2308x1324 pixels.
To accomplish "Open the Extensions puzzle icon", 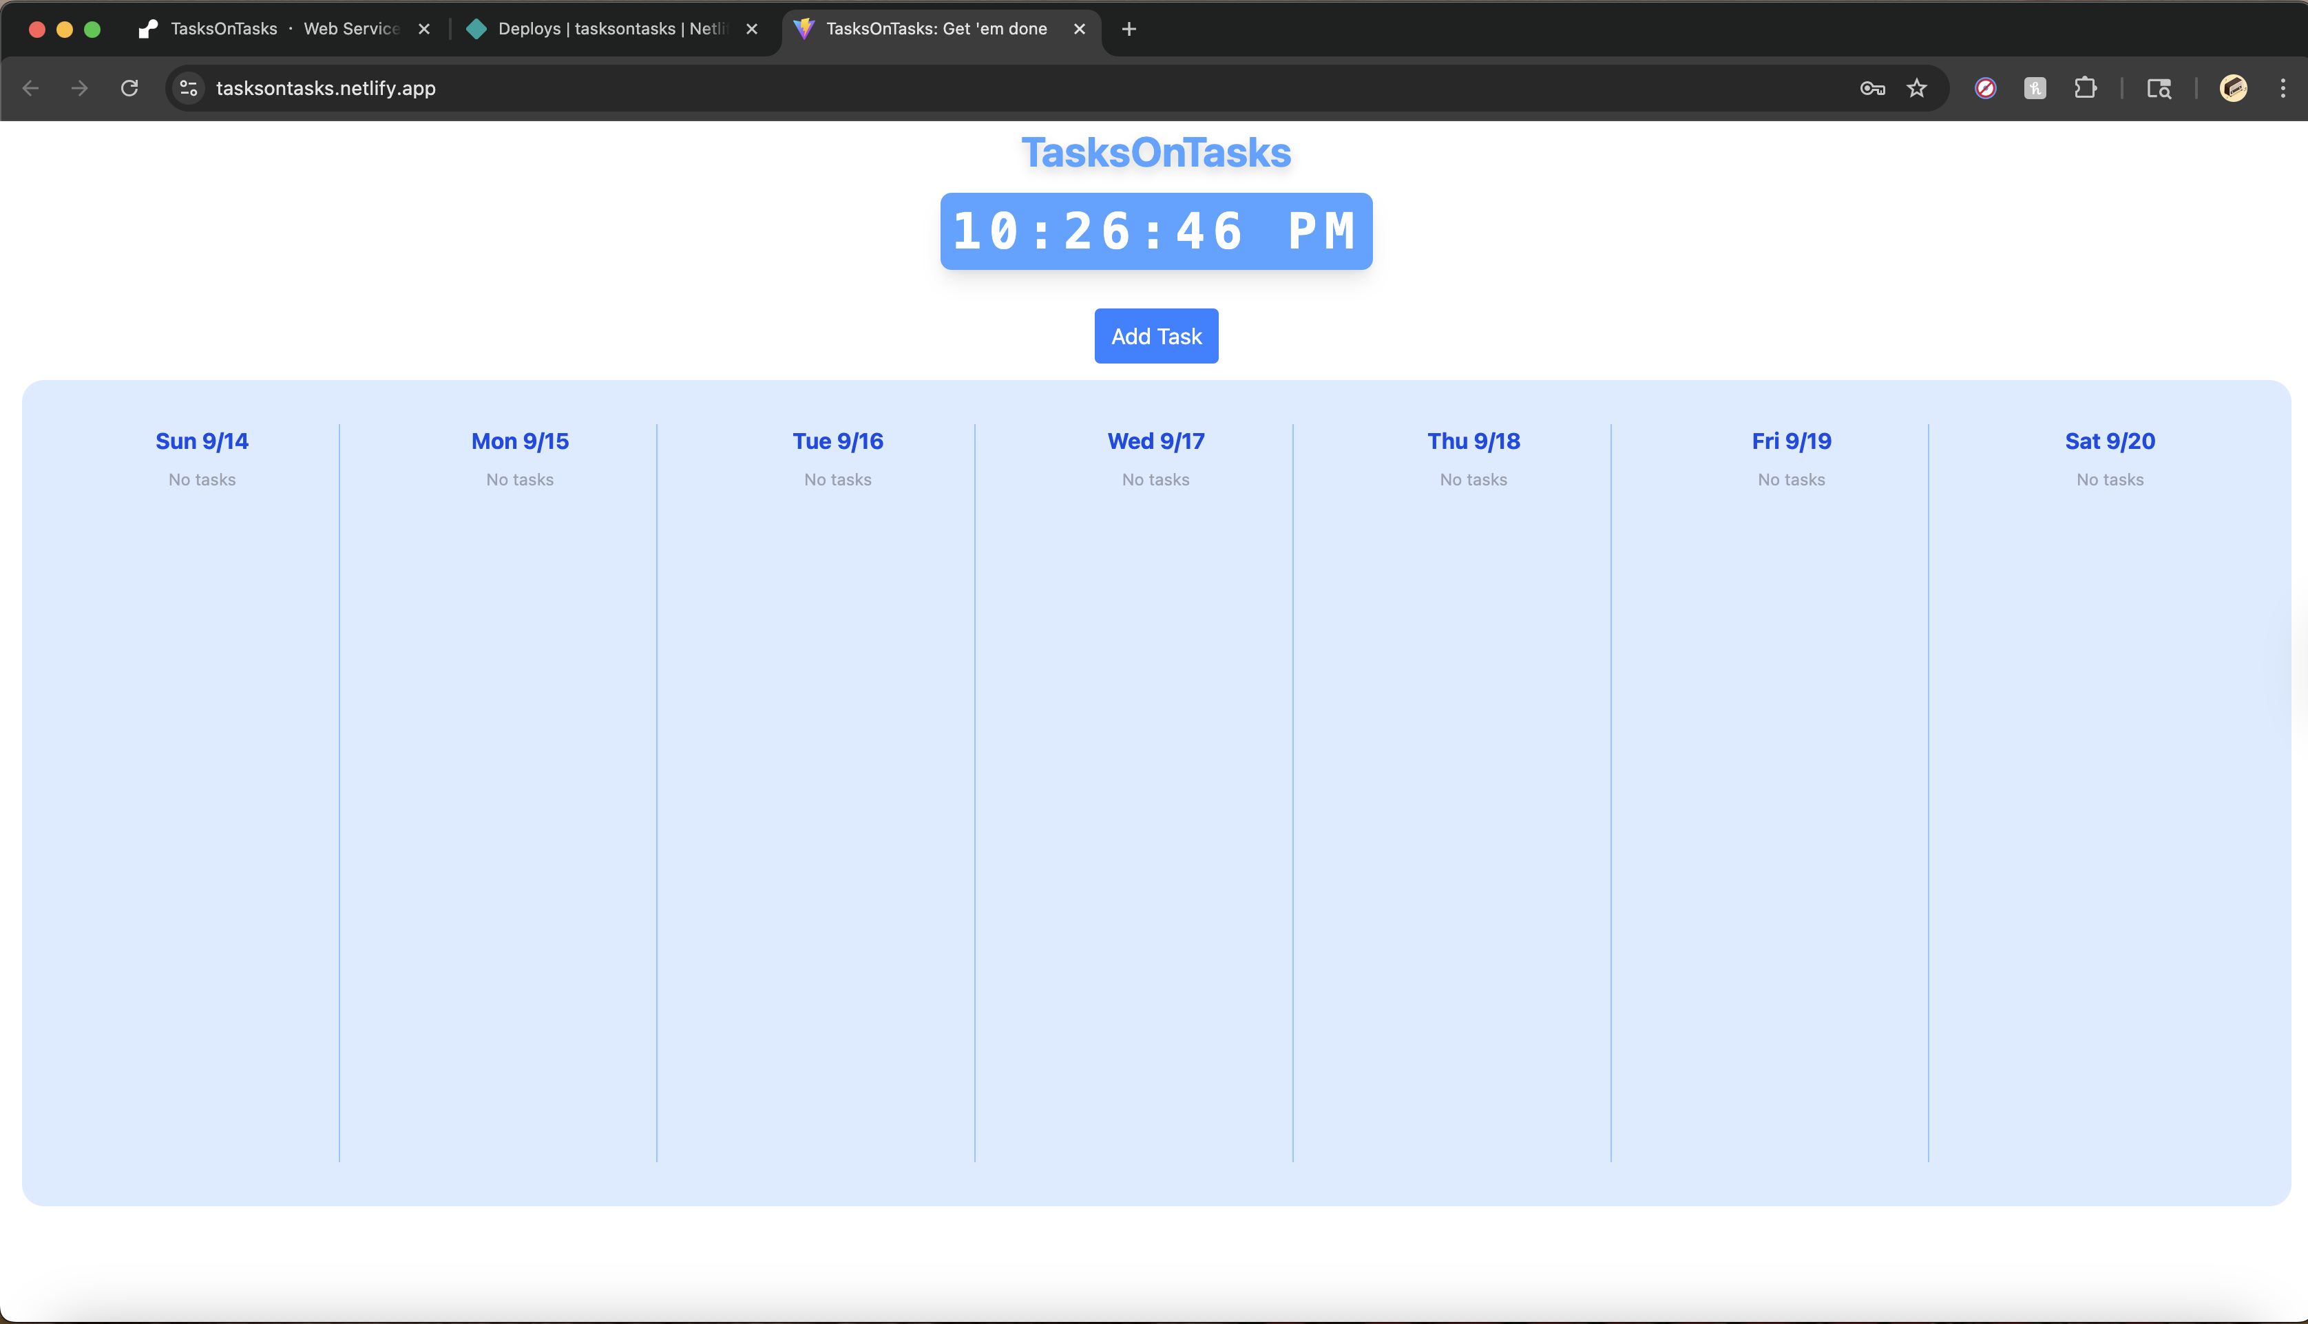I will click(x=2085, y=88).
